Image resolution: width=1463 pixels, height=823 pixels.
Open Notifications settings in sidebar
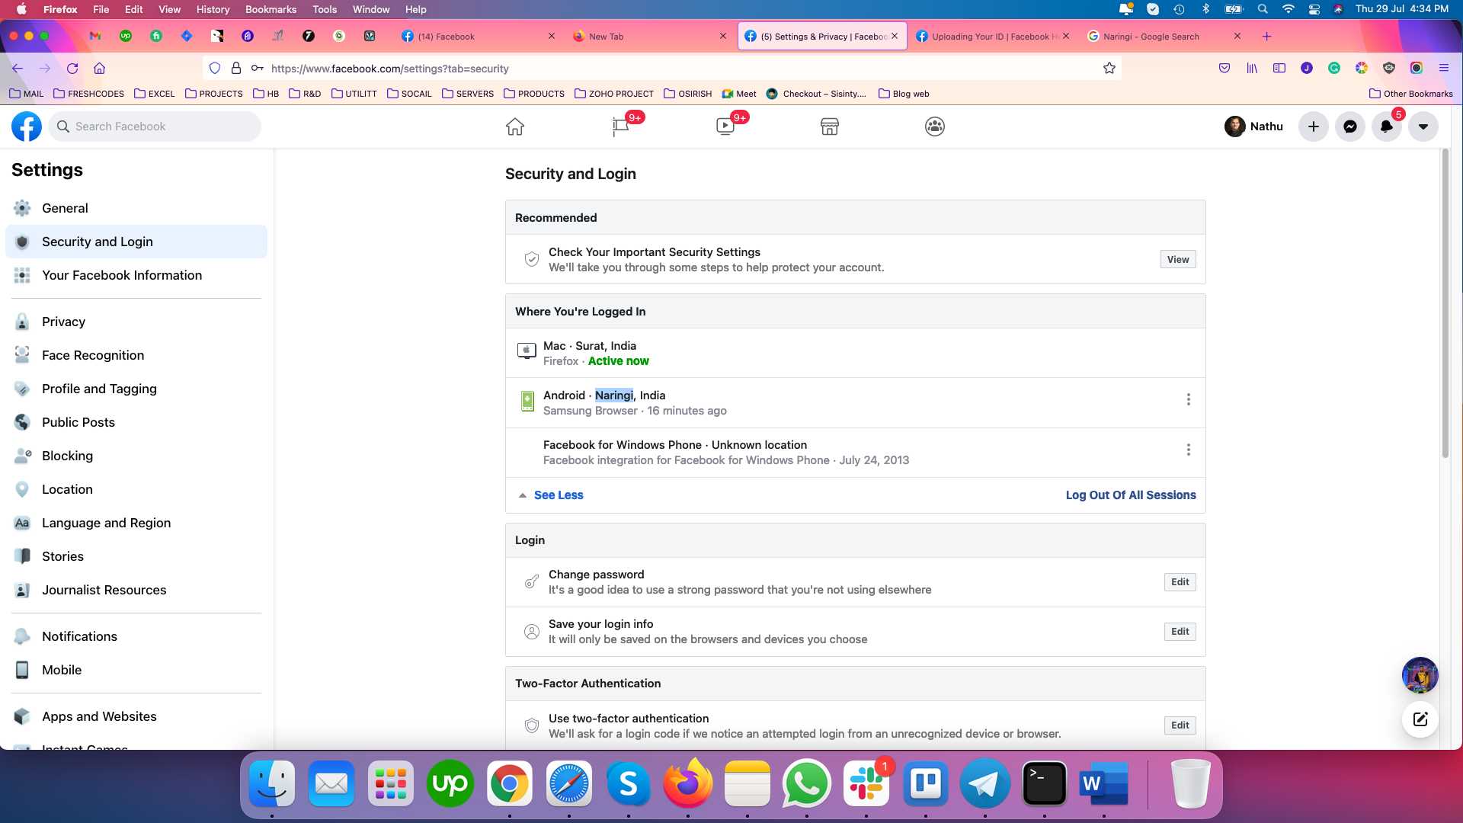[x=136, y=636]
